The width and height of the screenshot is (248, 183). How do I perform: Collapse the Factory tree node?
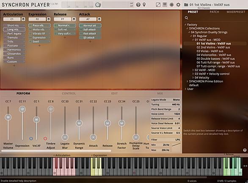point(185,25)
